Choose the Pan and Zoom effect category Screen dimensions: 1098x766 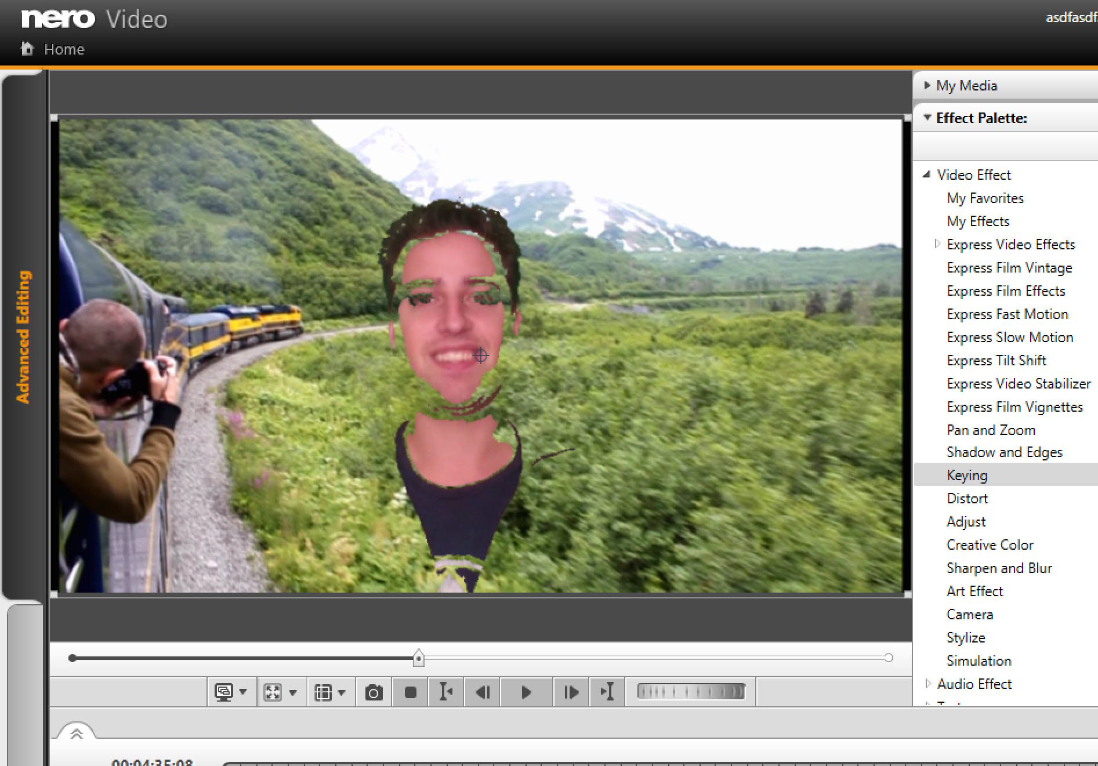991,430
